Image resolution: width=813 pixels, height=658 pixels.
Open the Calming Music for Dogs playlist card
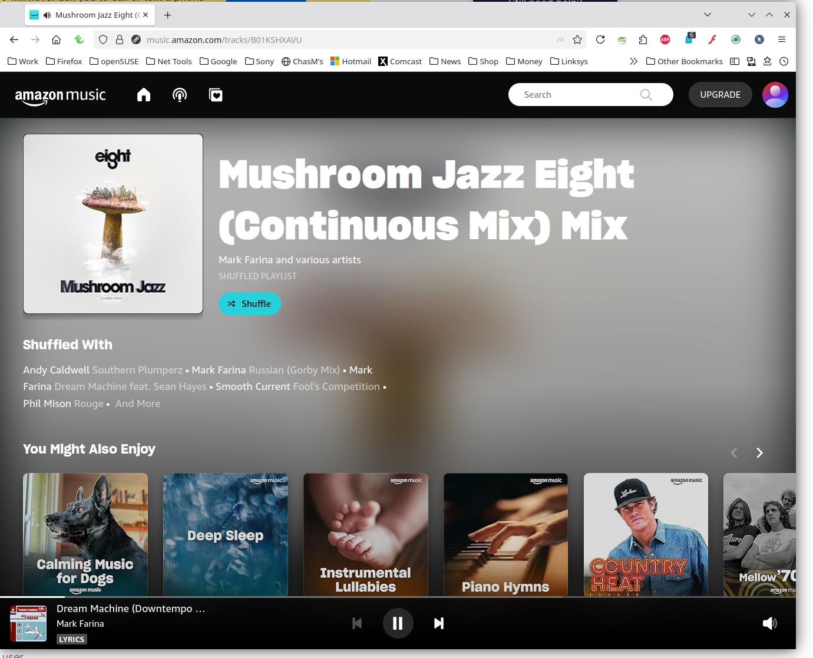point(85,535)
